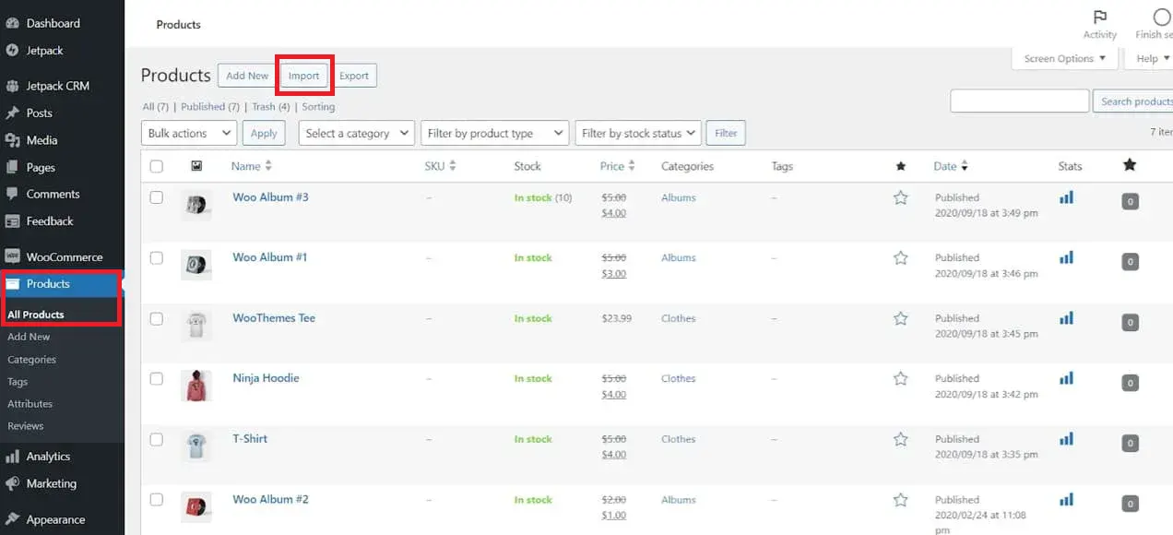Viewport: 1173px width, 535px height.
Task: Click the Analytics bar chart icon
Action: 12,457
